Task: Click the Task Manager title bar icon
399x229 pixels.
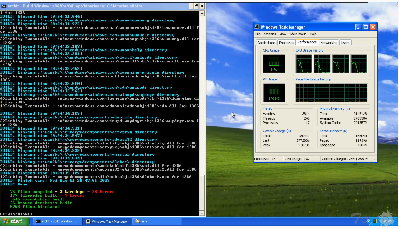Action: point(257,27)
